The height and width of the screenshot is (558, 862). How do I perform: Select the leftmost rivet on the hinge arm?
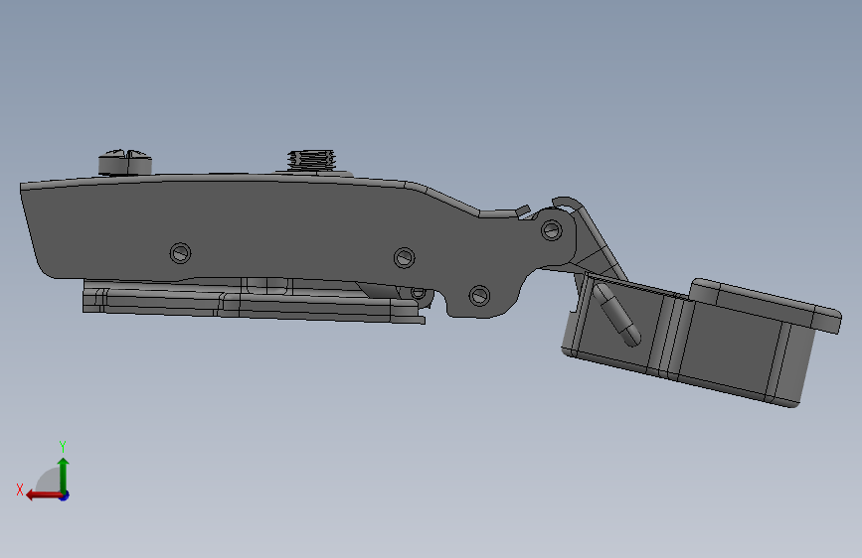coord(180,253)
